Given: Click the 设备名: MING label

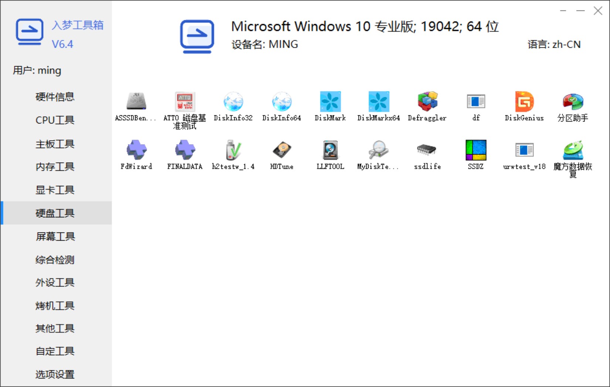Looking at the screenshot, I should pos(265,44).
